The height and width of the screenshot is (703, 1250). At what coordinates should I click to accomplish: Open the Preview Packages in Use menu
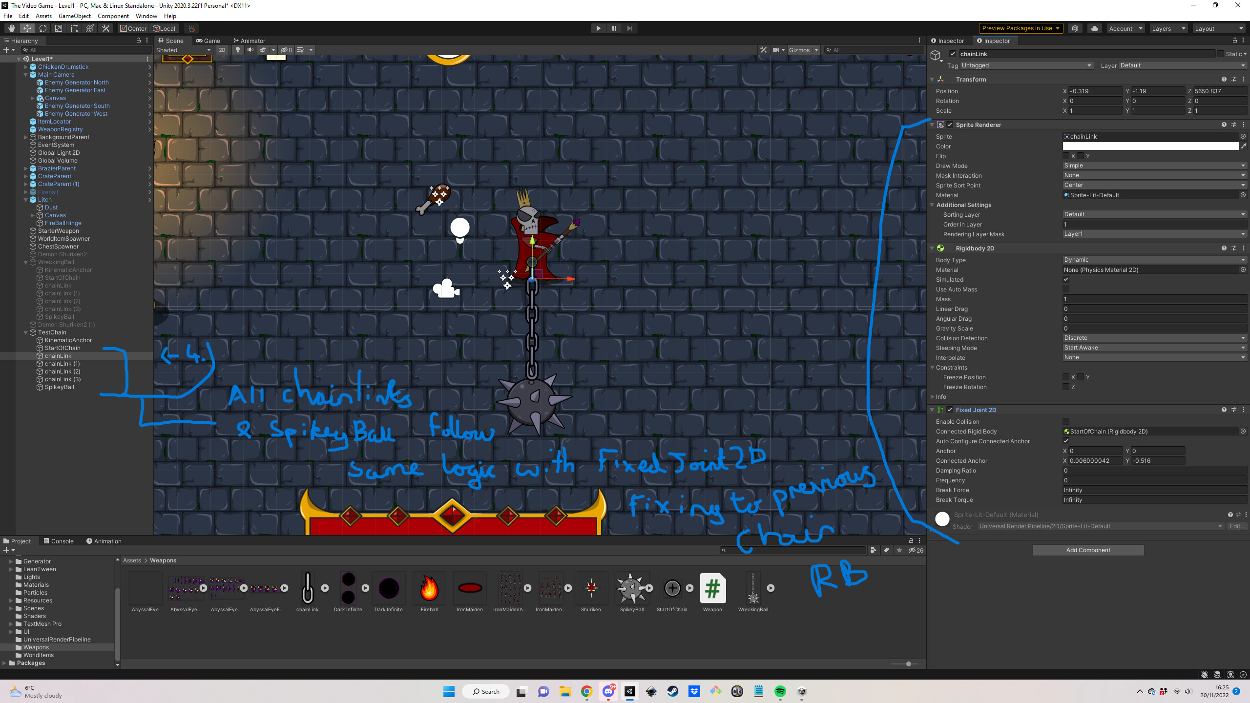(x=1020, y=28)
